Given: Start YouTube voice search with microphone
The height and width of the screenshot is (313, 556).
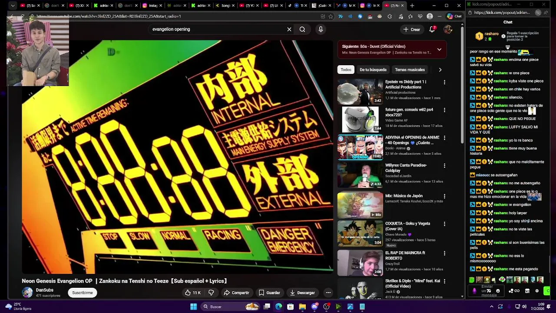Looking at the screenshot, I should 321,29.
